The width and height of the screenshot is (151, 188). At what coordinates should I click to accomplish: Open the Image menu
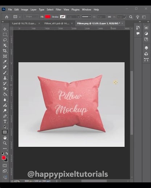click(x=25, y=10)
